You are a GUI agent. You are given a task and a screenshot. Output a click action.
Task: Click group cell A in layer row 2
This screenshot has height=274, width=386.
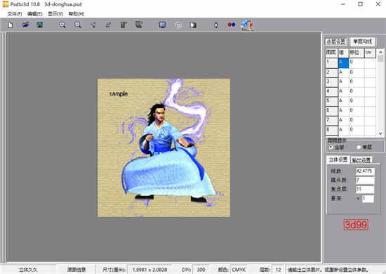[x=344, y=72]
